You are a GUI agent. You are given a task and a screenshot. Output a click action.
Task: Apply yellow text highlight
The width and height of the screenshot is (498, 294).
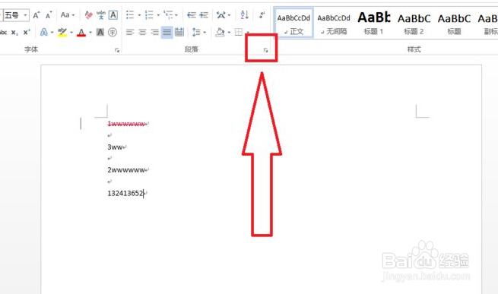(x=62, y=32)
